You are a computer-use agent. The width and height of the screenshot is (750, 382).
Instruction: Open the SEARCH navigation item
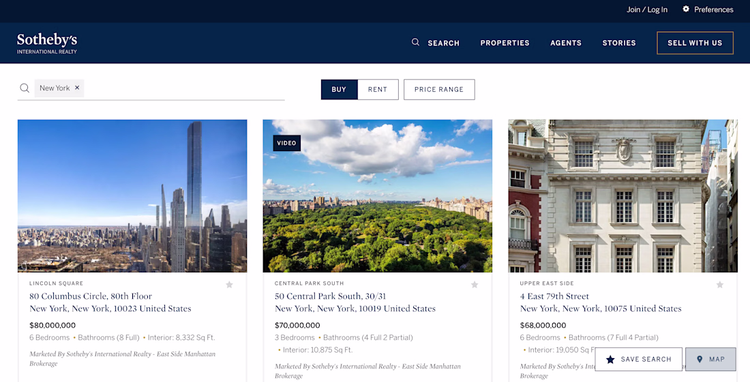(443, 43)
